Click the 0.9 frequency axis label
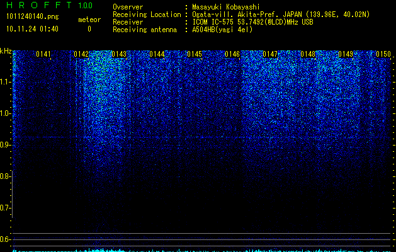Image resolution: width=396 pixels, height=252 pixels. click(x=5, y=145)
